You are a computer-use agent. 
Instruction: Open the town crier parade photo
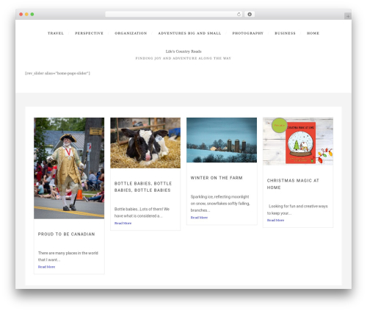pyautogui.click(x=69, y=168)
